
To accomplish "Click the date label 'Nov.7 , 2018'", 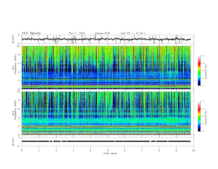I will pyautogui.click(x=77, y=33).
